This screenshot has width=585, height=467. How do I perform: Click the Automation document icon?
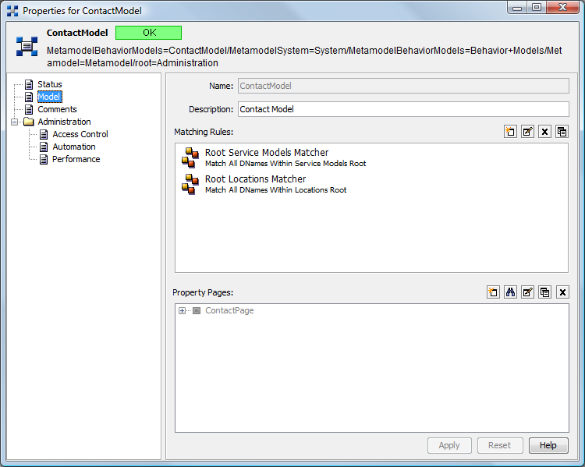point(44,147)
